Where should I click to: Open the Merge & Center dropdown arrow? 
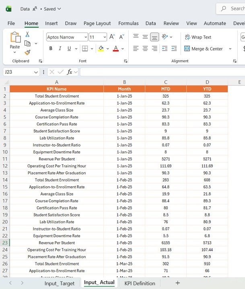[230, 49]
